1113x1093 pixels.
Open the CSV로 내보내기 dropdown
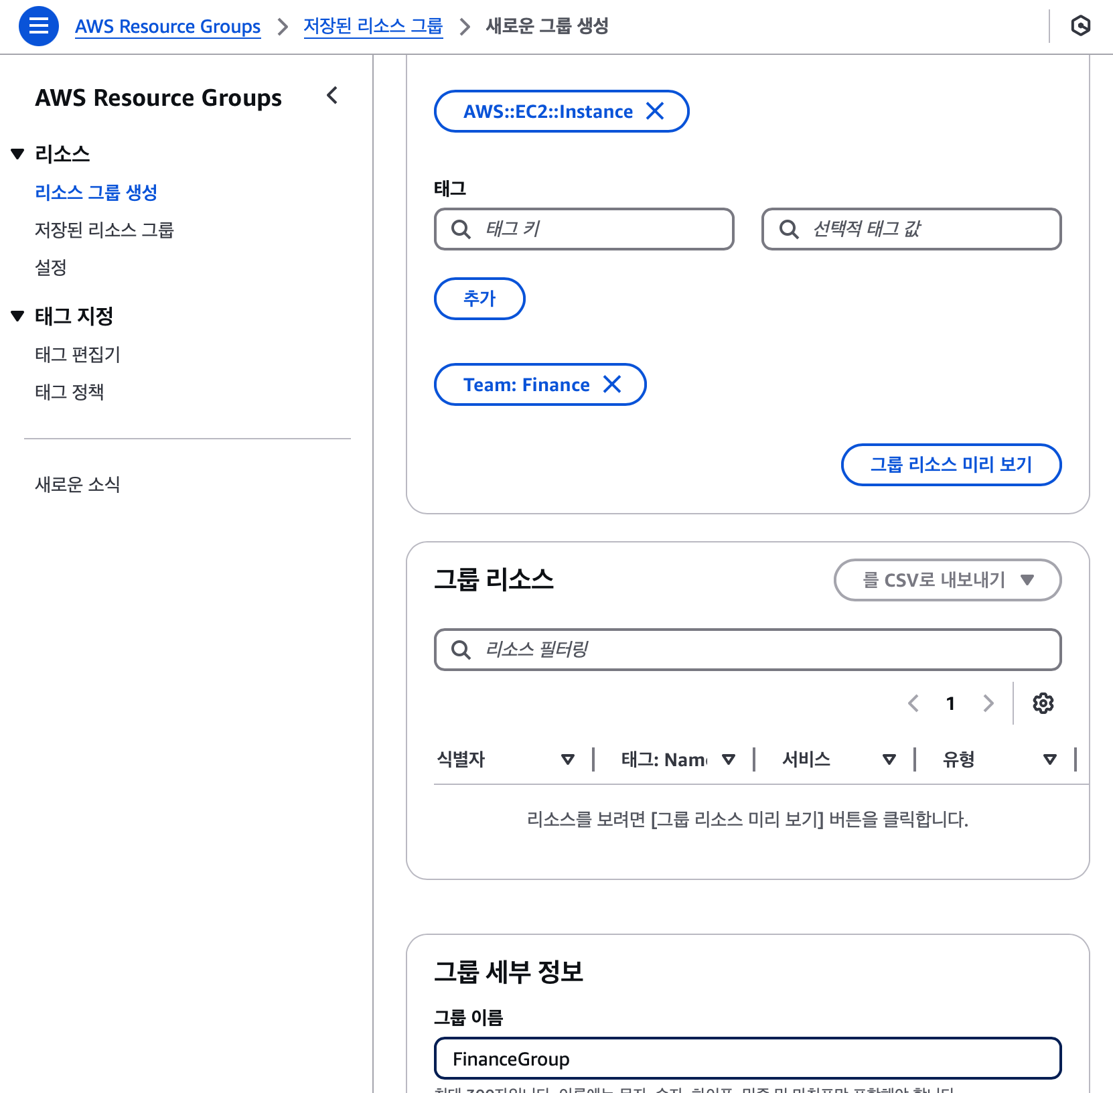[948, 580]
